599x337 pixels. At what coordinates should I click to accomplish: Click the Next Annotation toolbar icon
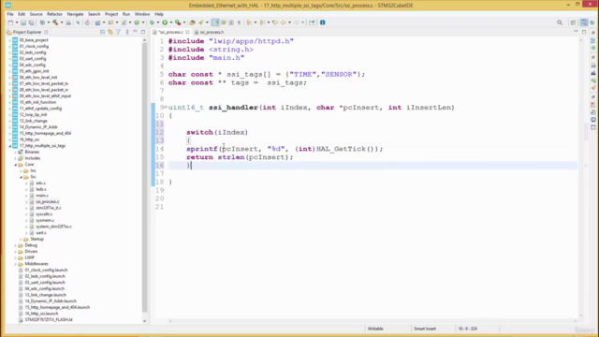coord(249,22)
